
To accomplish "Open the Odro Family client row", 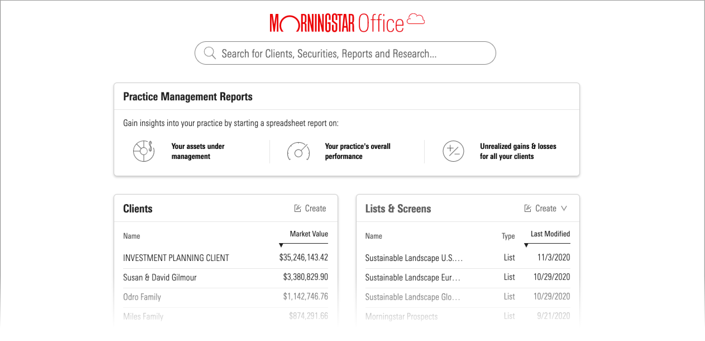I will [x=142, y=297].
